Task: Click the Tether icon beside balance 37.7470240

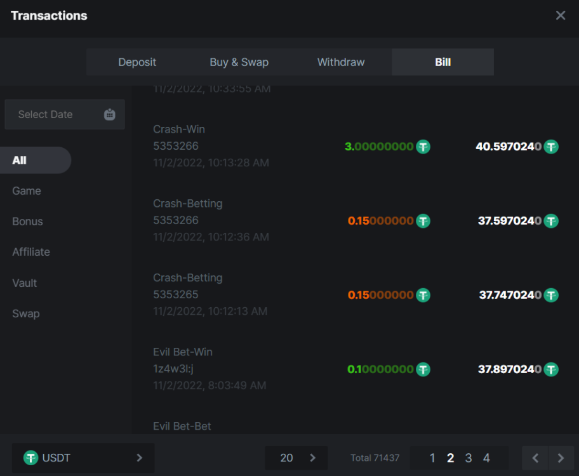Action: pos(551,295)
